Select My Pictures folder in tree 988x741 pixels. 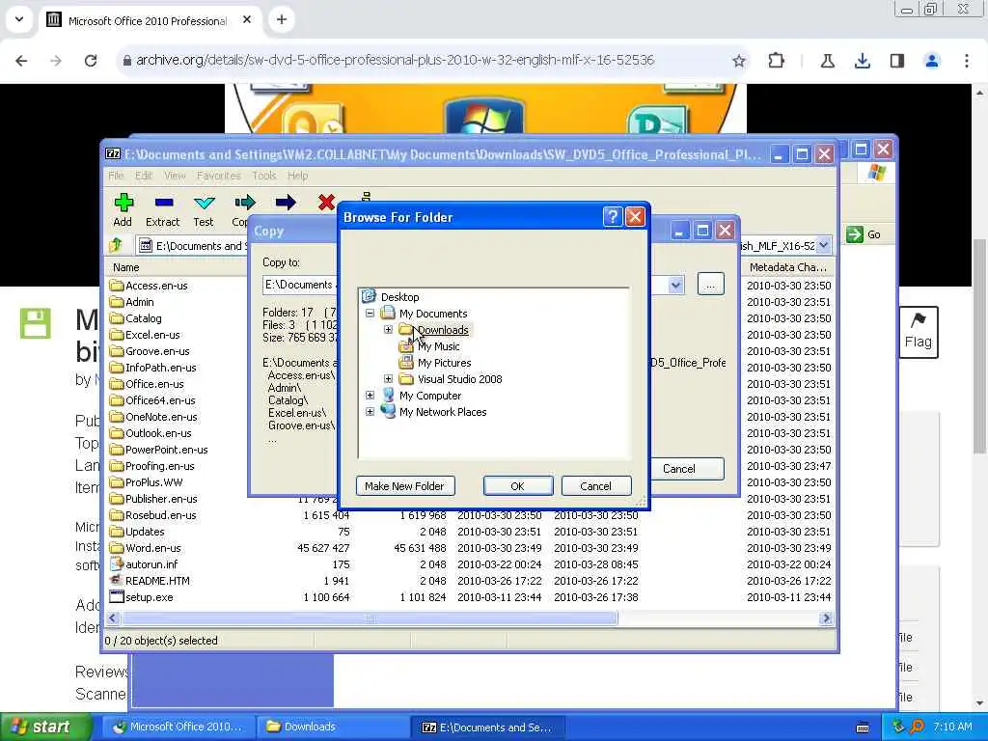(x=444, y=363)
